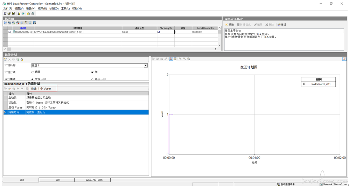The width and height of the screenshot is (349, 188).
Task: Switch to the 设计 tab
Action: pos(21,180)
